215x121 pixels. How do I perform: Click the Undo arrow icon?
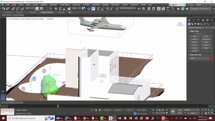pyautogui.click(x=3, y=9)
